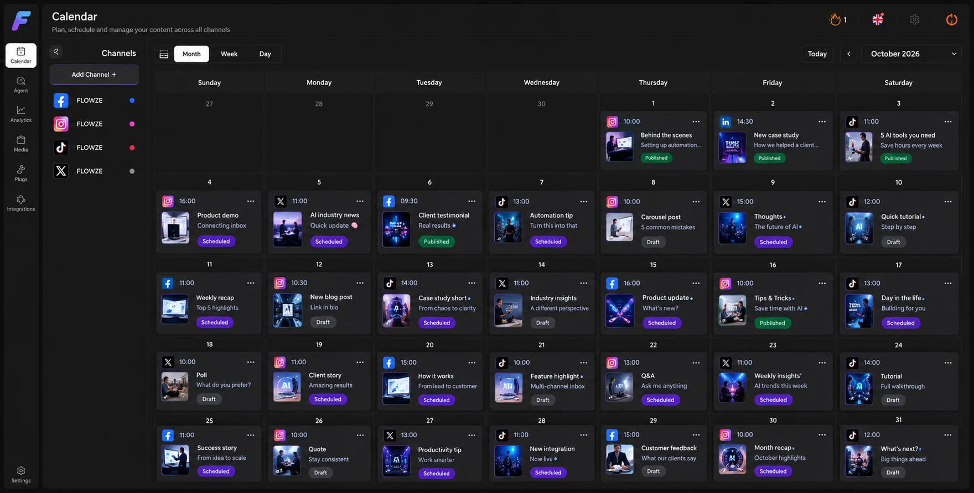974x493 pixels.
Task: Open the 5 AI tools thumbnail
Action: (859, 147)
